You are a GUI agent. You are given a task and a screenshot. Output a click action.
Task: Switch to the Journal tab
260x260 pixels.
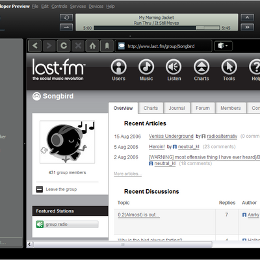(x=177, y=108)
